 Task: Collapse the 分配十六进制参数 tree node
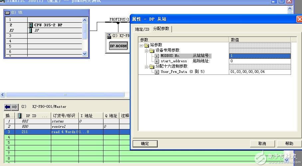146,67
